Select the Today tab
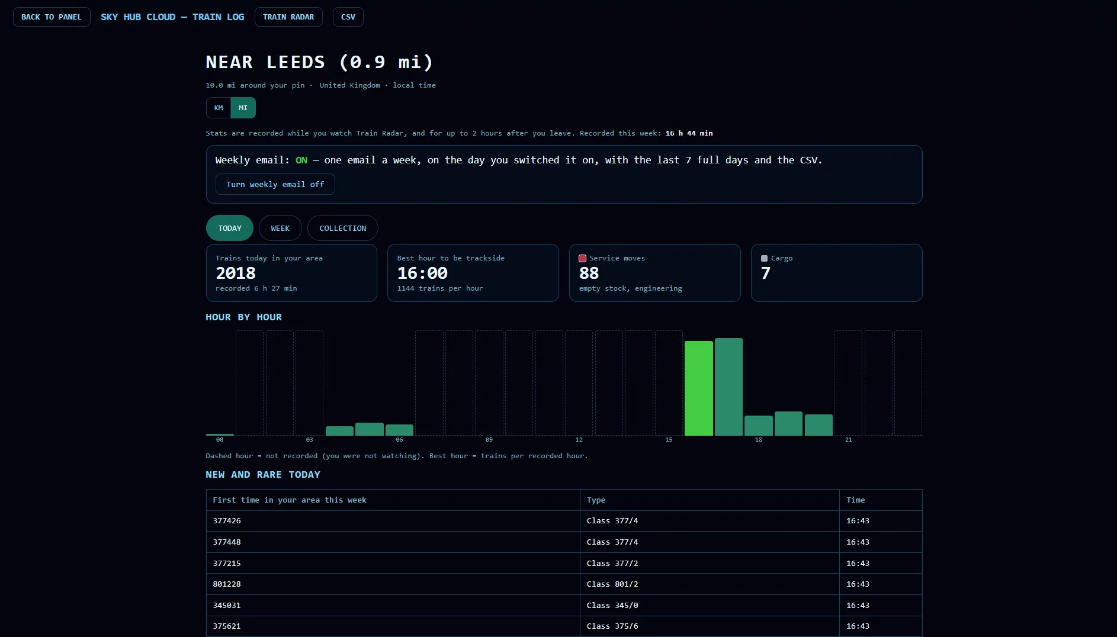This screenshot has width=1117, height=637. [230, 228]
